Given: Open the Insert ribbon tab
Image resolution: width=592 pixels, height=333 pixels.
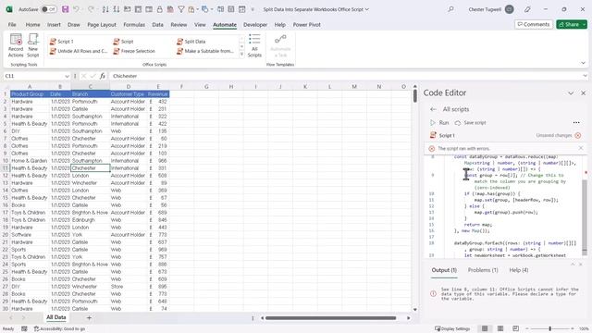Looking at the screenshot, I should pos(54,25).
